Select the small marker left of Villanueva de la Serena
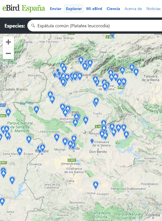Screen dimensions: 162x221 92,141
